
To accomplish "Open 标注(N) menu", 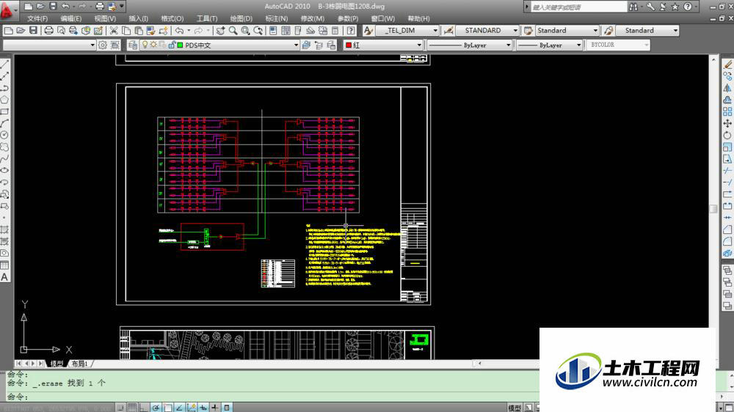I will (x=276, y=19).
